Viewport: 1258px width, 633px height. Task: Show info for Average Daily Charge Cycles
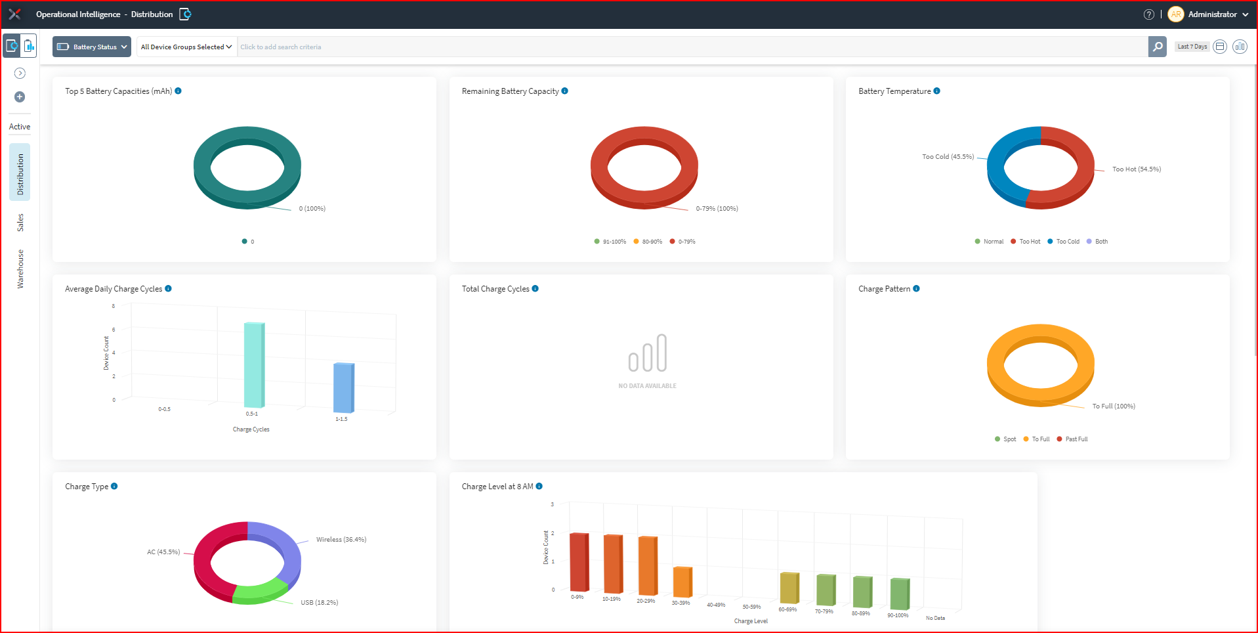coord(168,289)
